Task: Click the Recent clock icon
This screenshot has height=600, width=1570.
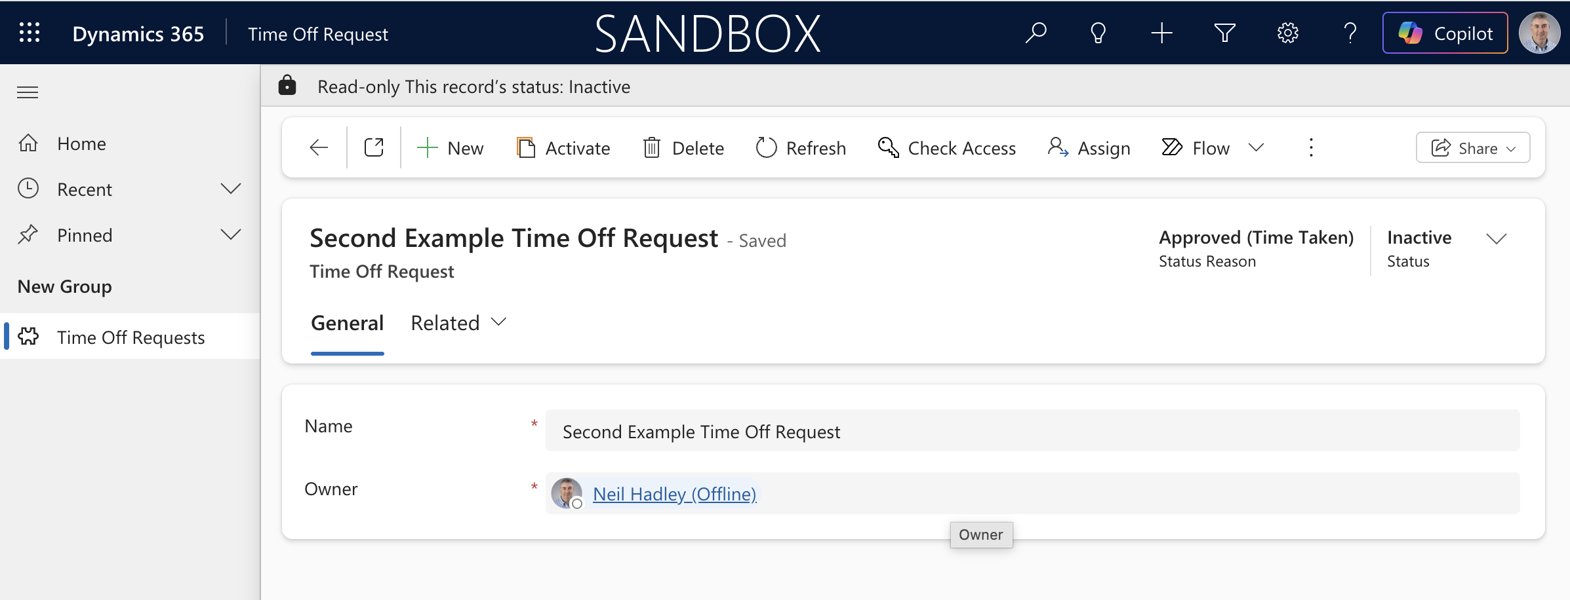Action: pos(28,189)
